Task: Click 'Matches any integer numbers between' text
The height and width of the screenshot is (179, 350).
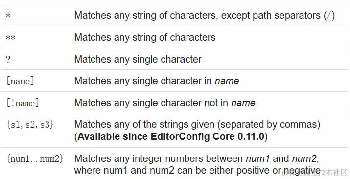Action: 159,159
